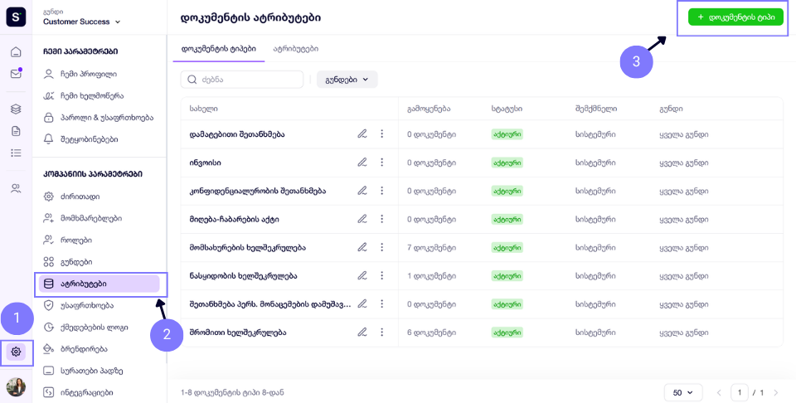
Task: Open the Home icon in left rail
Action: pyautogui.click(x=16, y=51)
